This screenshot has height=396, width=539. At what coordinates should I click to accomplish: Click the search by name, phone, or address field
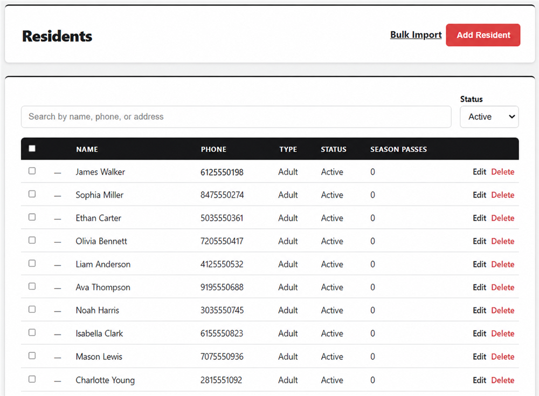[236, 117]
